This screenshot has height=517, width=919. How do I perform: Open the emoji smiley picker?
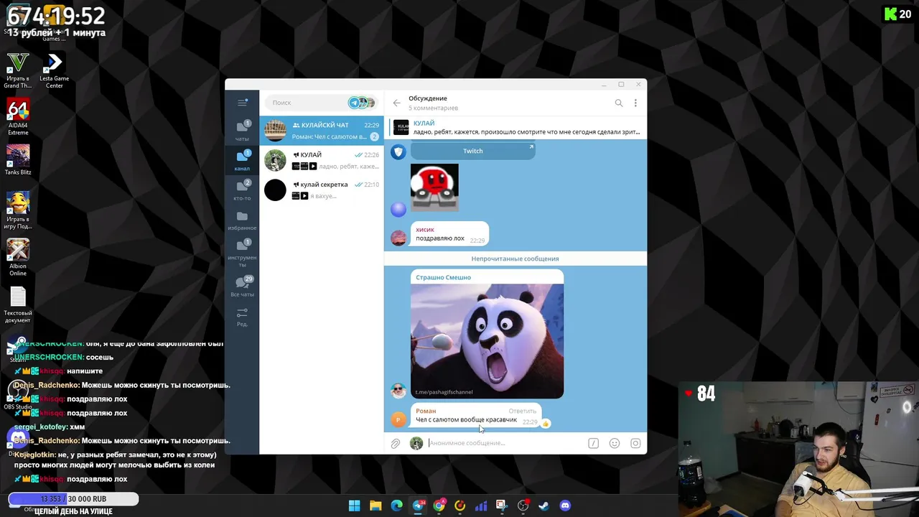pos(615,444)
